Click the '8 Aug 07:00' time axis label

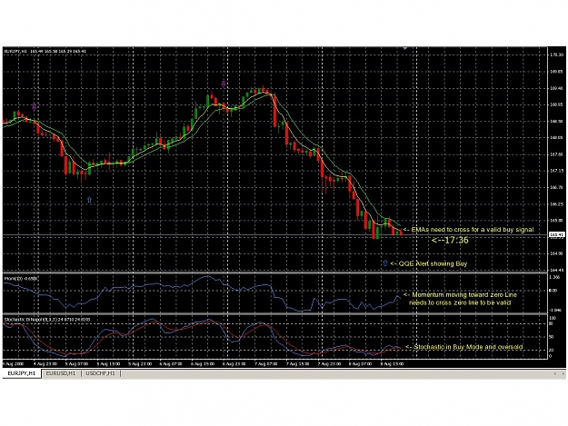tap(361, 363)
